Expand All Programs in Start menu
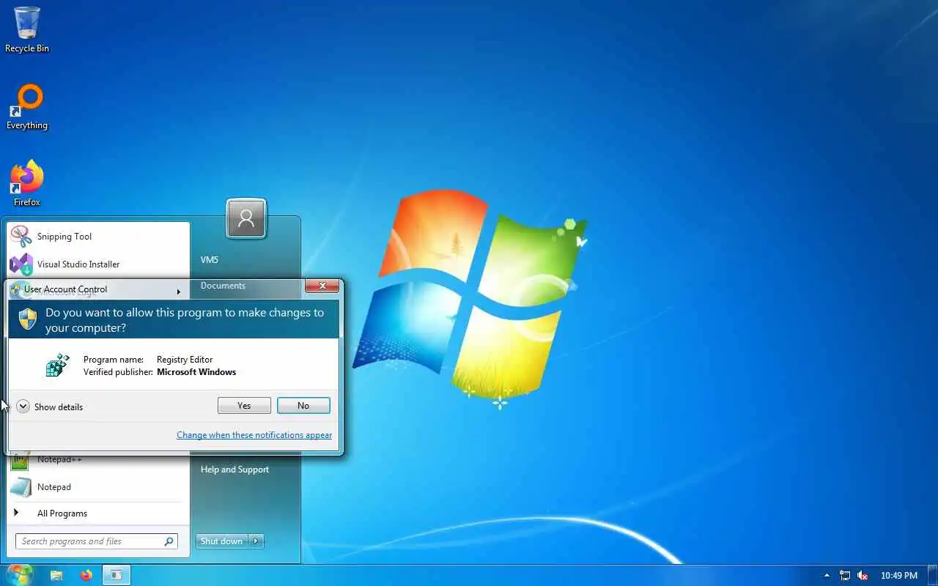This screenshot has width=938, height=586. pyautogui.click(x=98, y=513)
